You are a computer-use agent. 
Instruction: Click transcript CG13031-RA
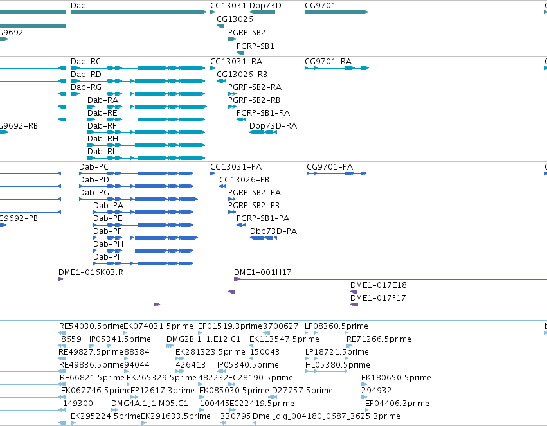[x=213, y=68]
